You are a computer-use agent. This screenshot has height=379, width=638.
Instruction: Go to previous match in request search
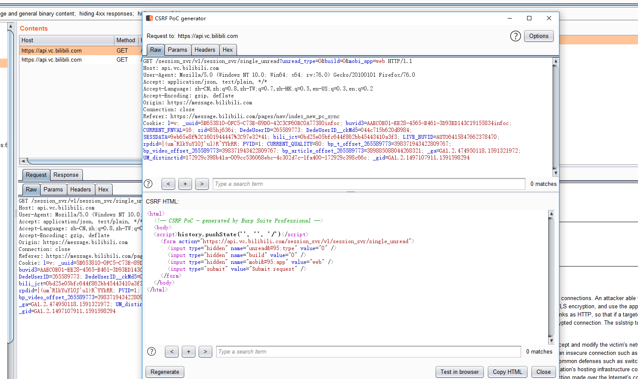(x=168, y=184)
